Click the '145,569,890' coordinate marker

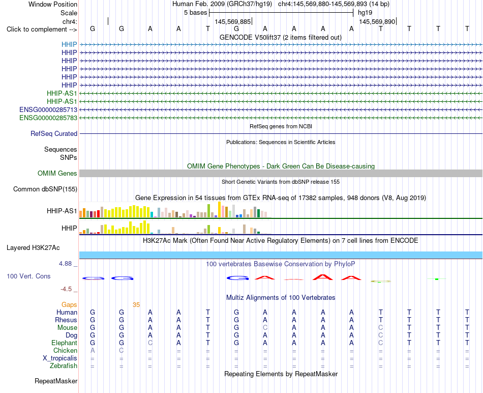[x=377, y=21]
